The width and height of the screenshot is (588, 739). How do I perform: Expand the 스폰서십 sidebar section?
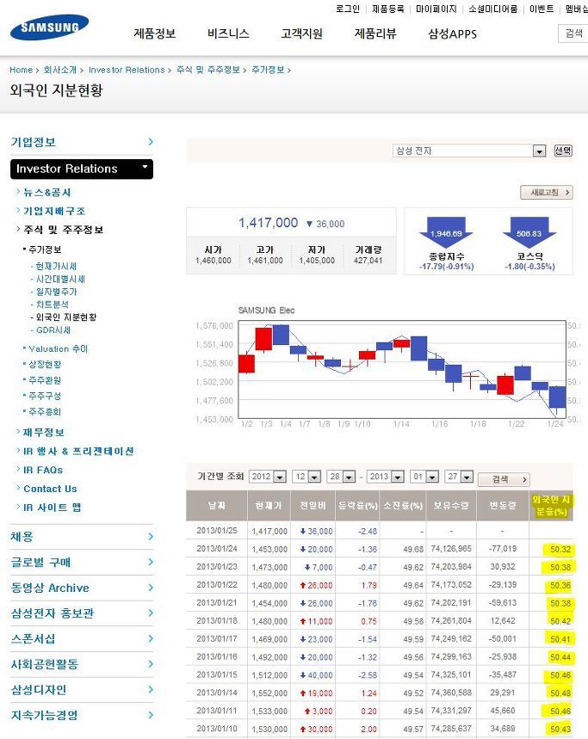pos(82,638)
